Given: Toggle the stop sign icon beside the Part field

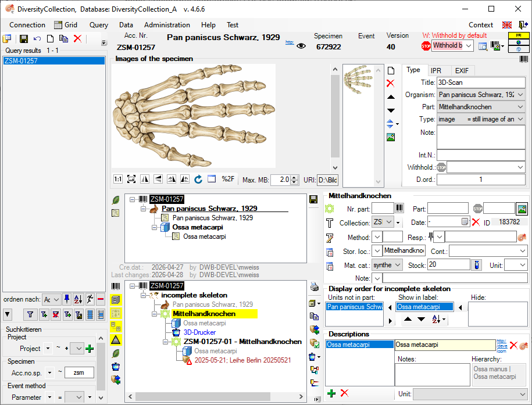Looking at the screenshot, I should 477,208.
